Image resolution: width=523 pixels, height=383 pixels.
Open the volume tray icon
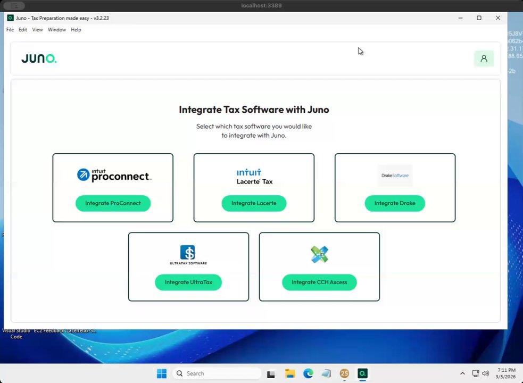[x=486, y=373]
